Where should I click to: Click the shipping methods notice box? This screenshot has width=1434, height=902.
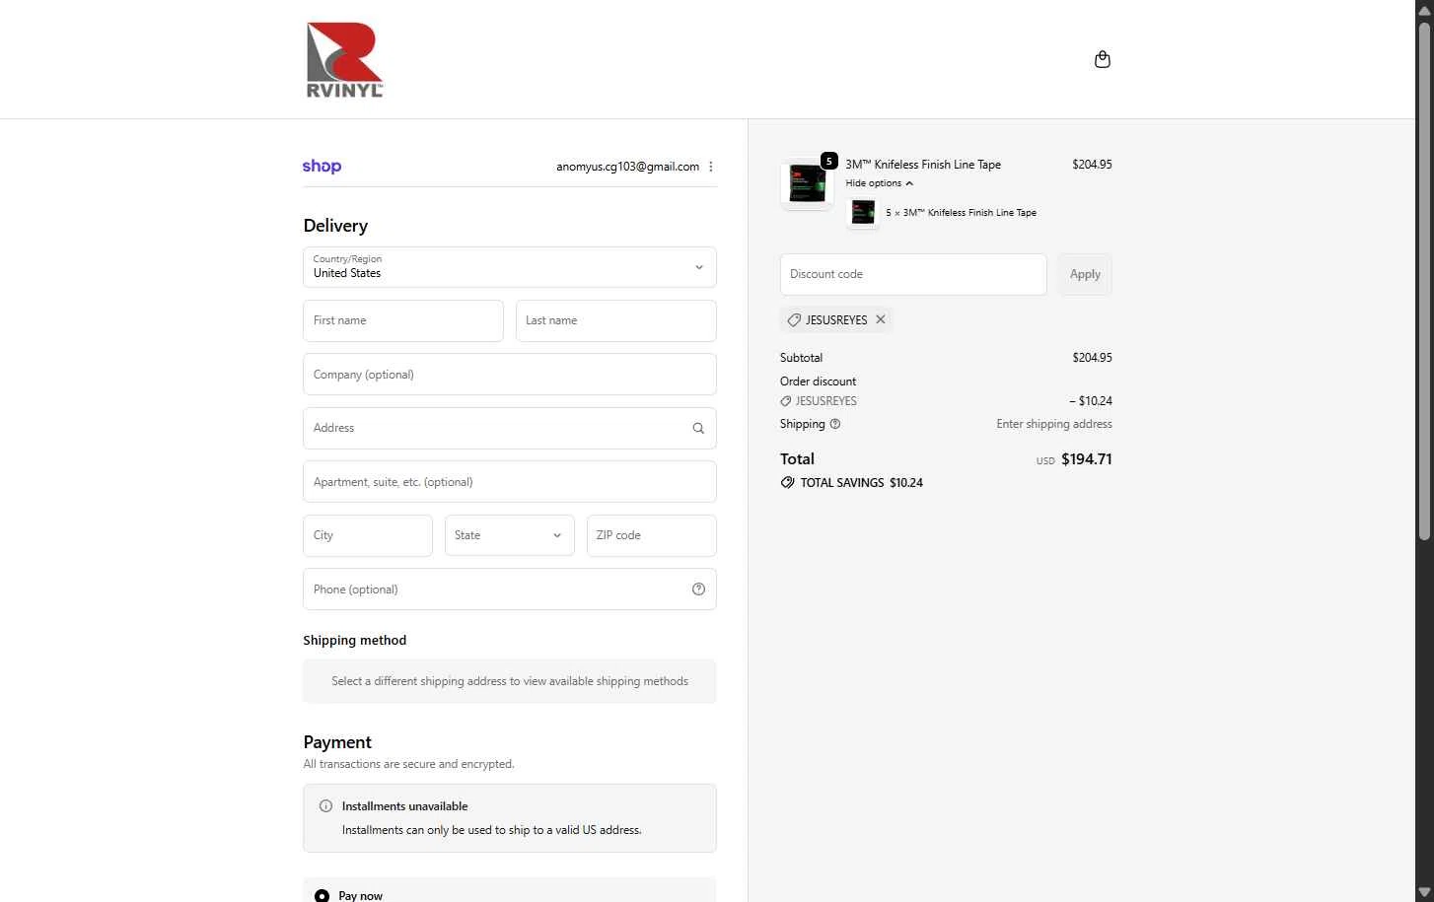(510, 681)
